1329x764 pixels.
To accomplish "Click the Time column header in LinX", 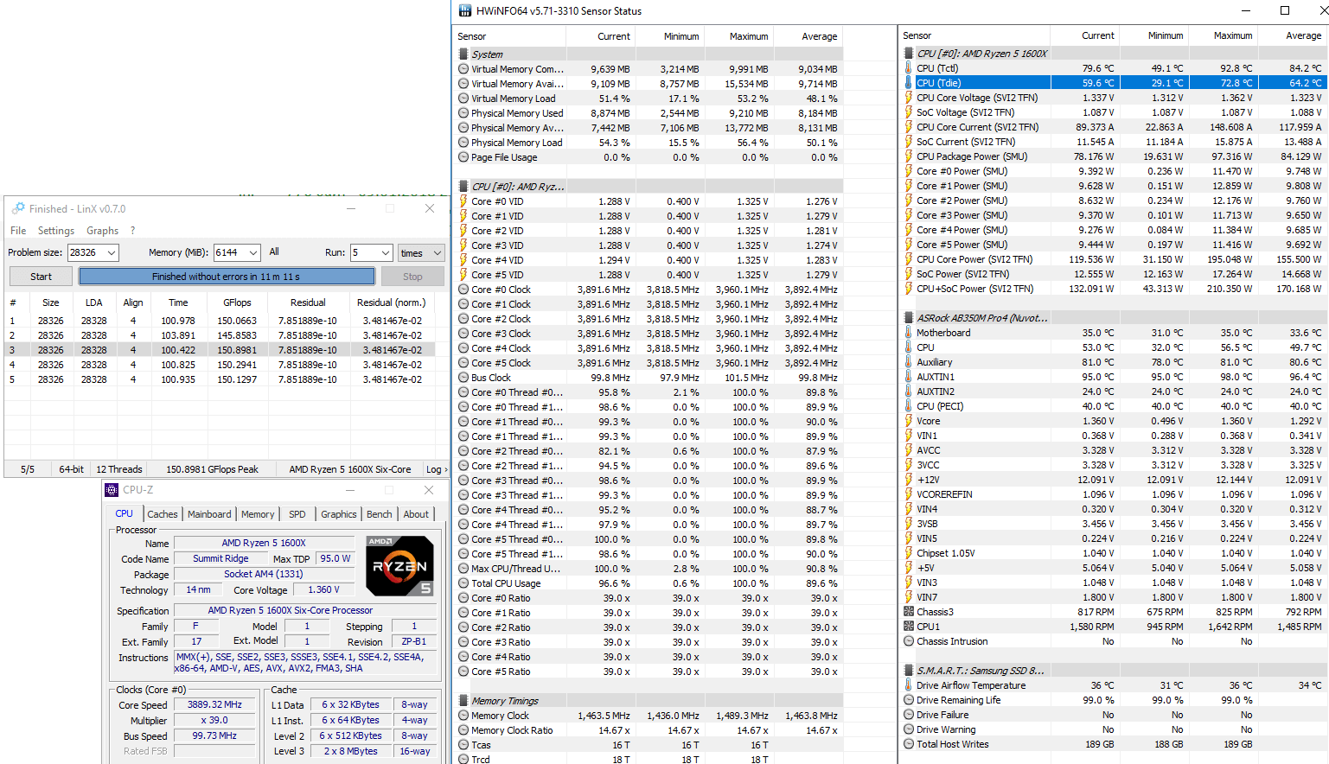I will pyautogui.click(x=178, y=302).
